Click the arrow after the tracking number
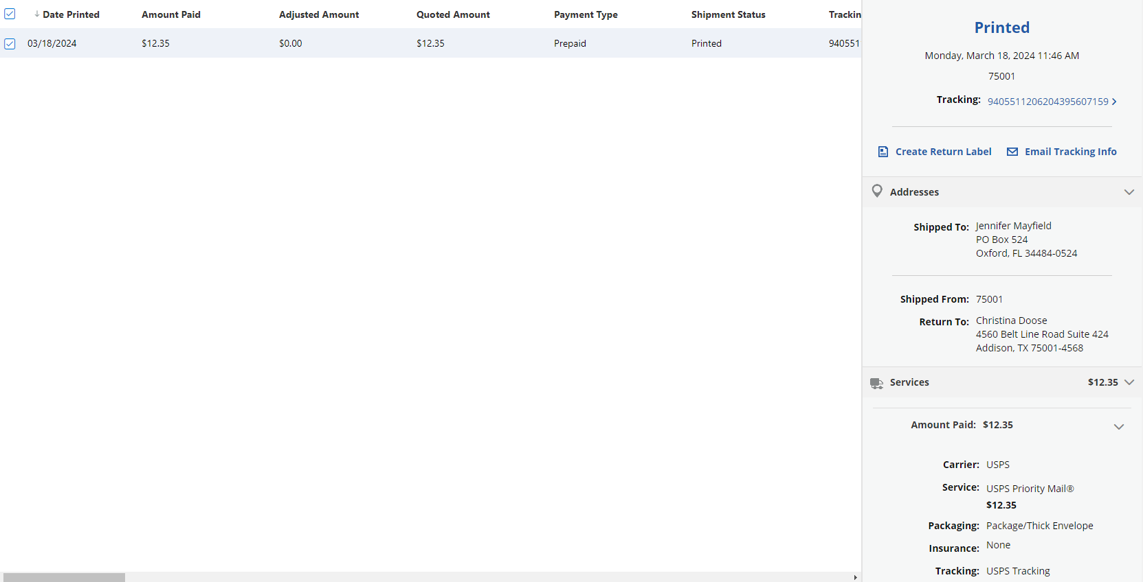 coord(1114,102)
